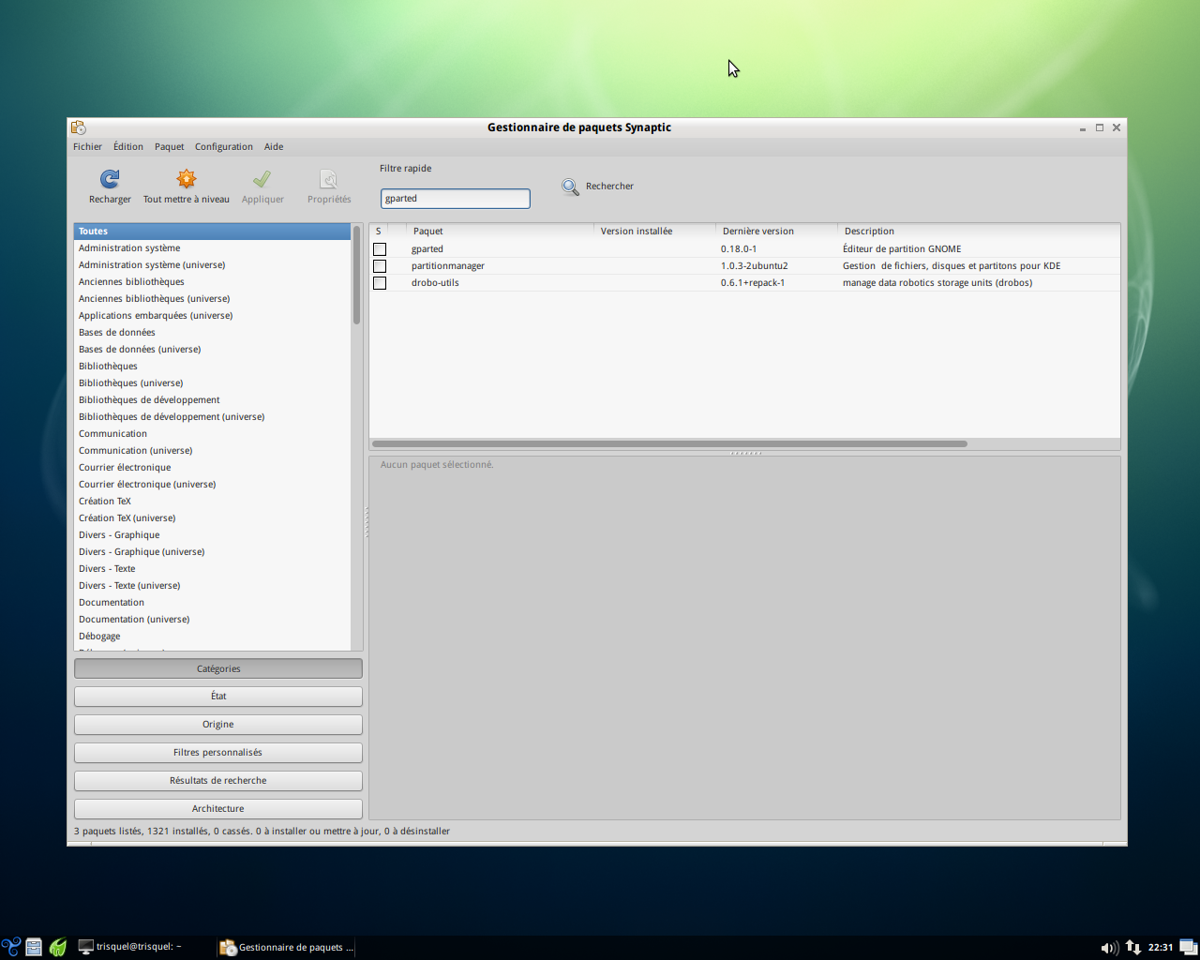This screenshot has height=960, width=1200.
Task: Click the Résultats de recherche button
Action: (218, 781)
